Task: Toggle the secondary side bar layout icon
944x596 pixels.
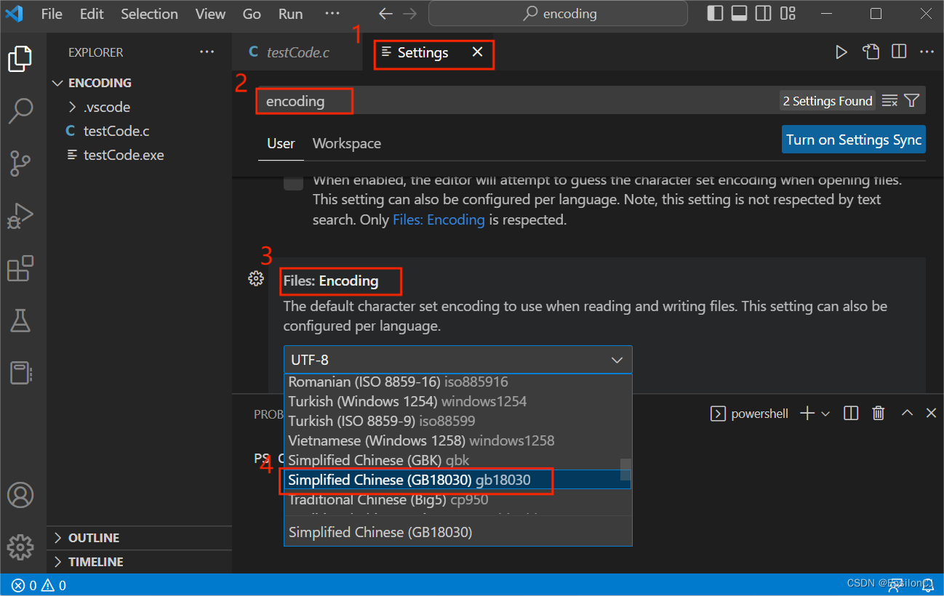Action: (763, 13)
